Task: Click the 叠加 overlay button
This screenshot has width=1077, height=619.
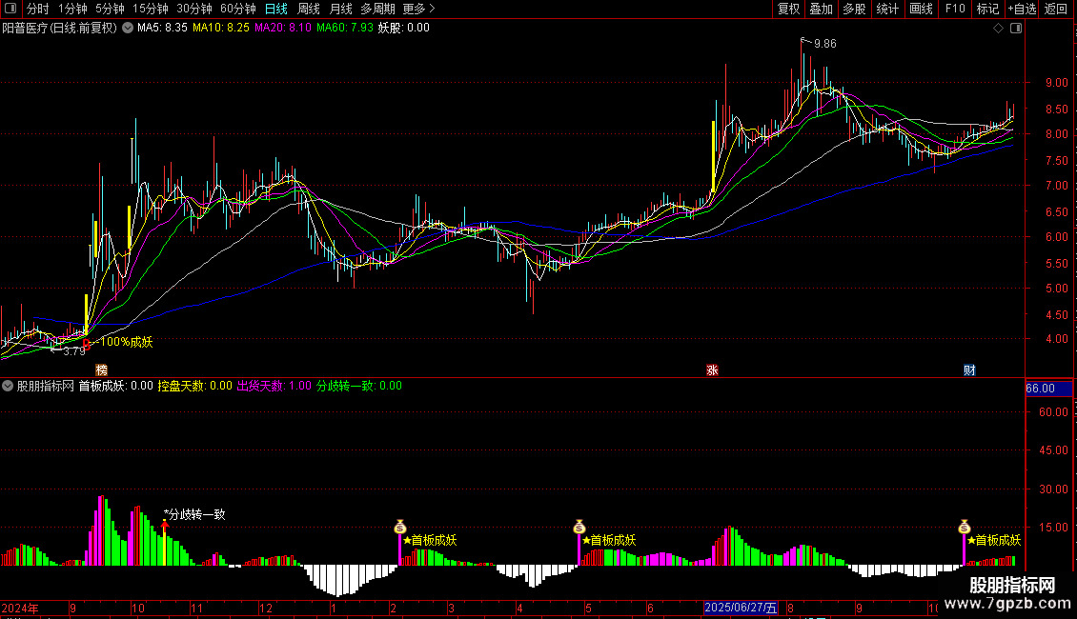Action: [x=821, y=9]
